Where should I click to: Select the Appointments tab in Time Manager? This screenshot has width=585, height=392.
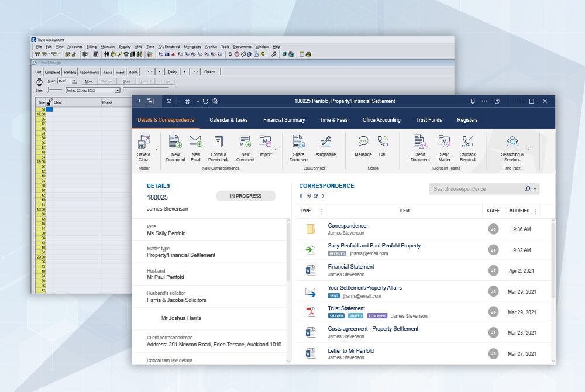tap(89, 72)
